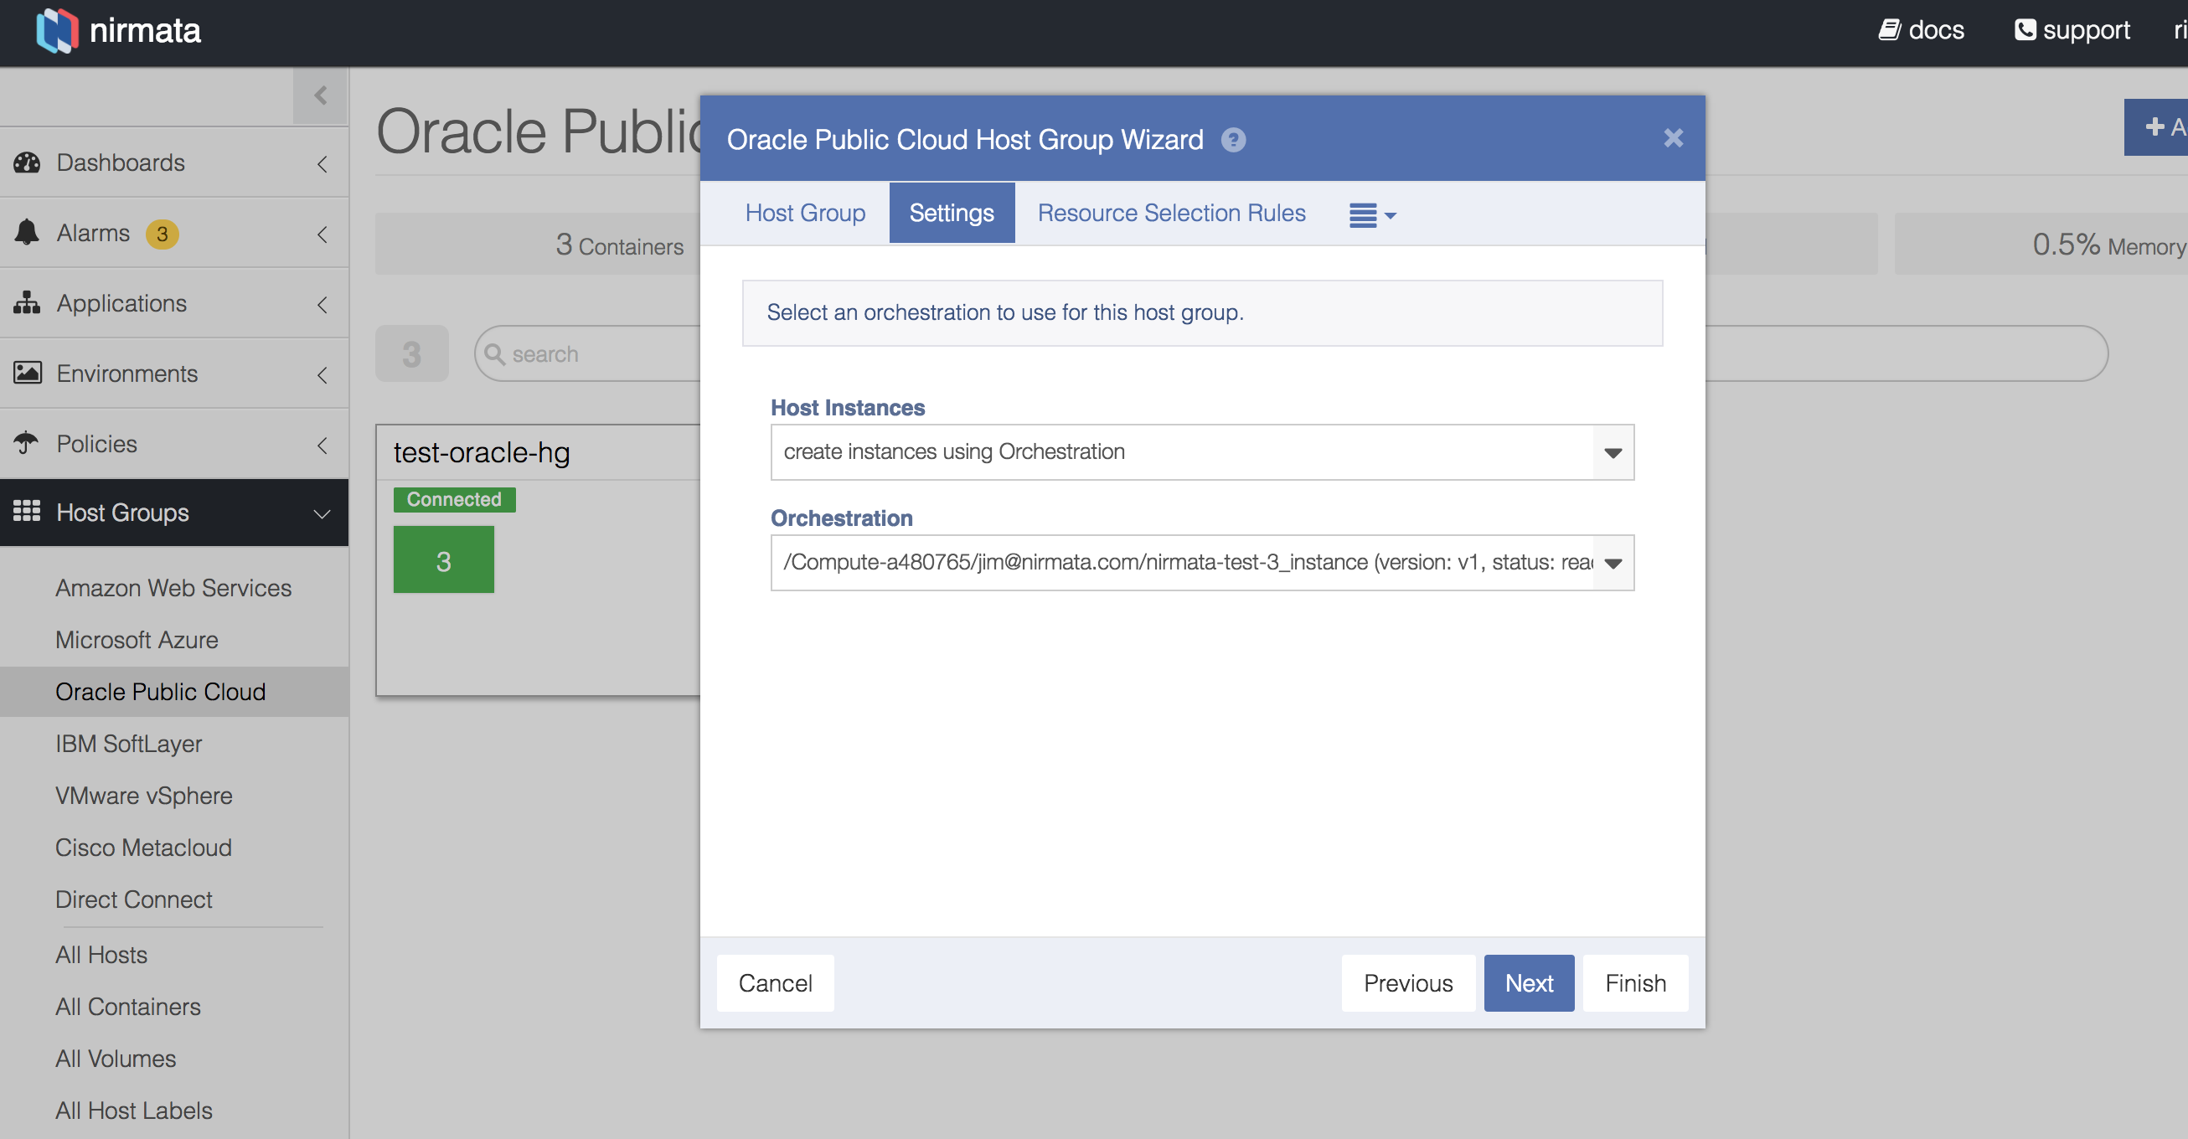Open IBM SoftLayer host groups
This screenshot has width=2188, height=1139.
click(x=128, y=743)
